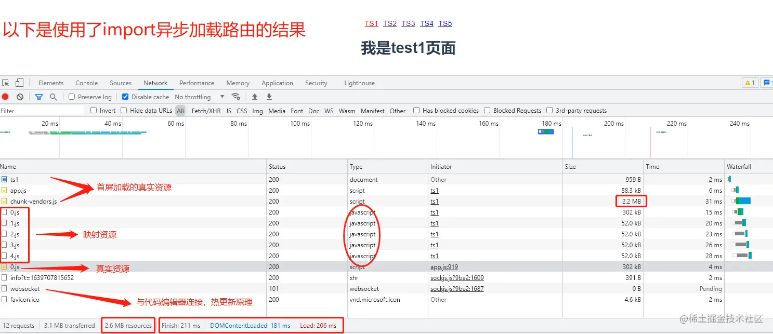This screenshot has width=773, height=334.
Task: Open the Performance tab
Action: coord(197,83)
